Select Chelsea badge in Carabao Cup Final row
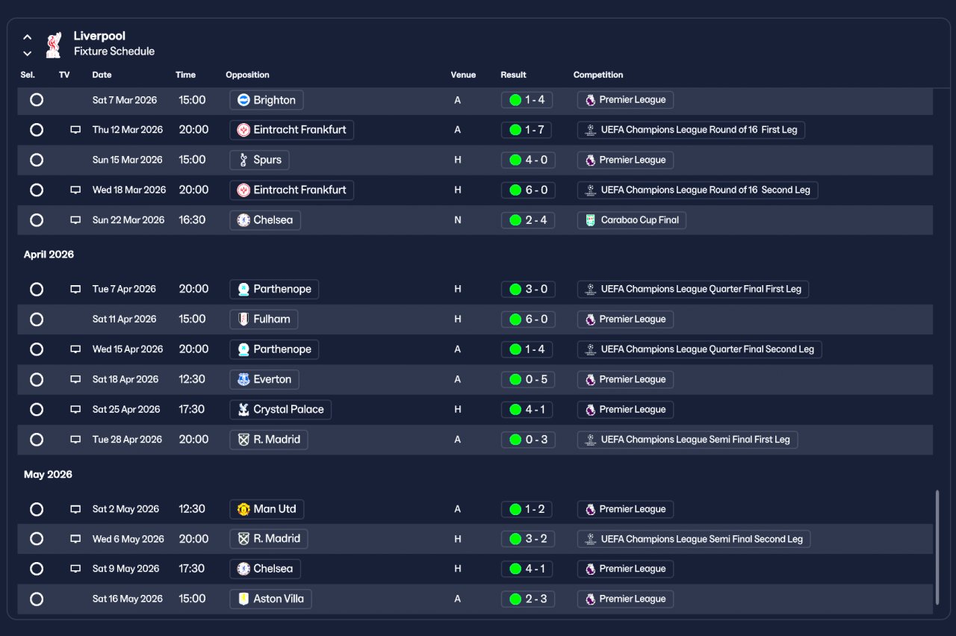This screenshot has height=636, width=956. coord(243,220)
